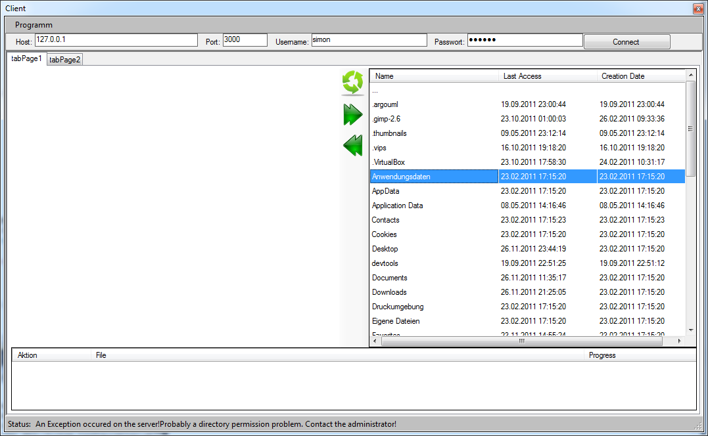This screenshot has width=708, height=436.
Task: Click the status bar exception message
Action: (x=216, y=424)
